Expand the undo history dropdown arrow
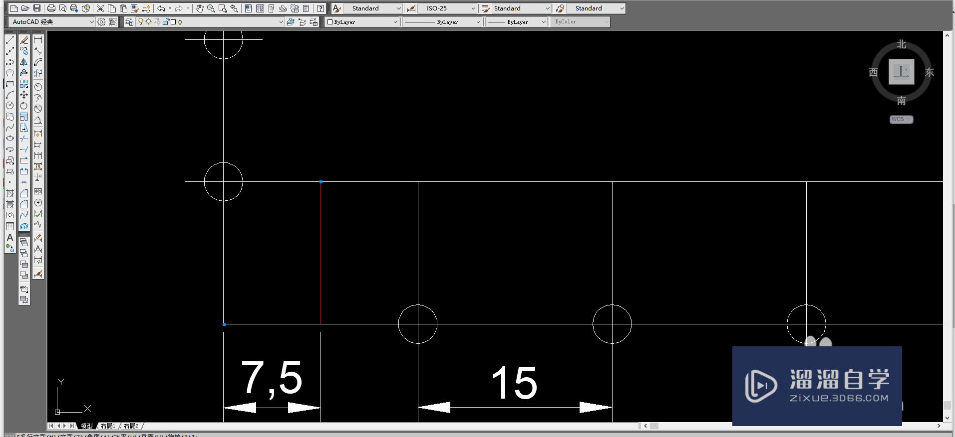Image resolution: width=955 pixels, height=437 pixels. (x=170, y=8)
